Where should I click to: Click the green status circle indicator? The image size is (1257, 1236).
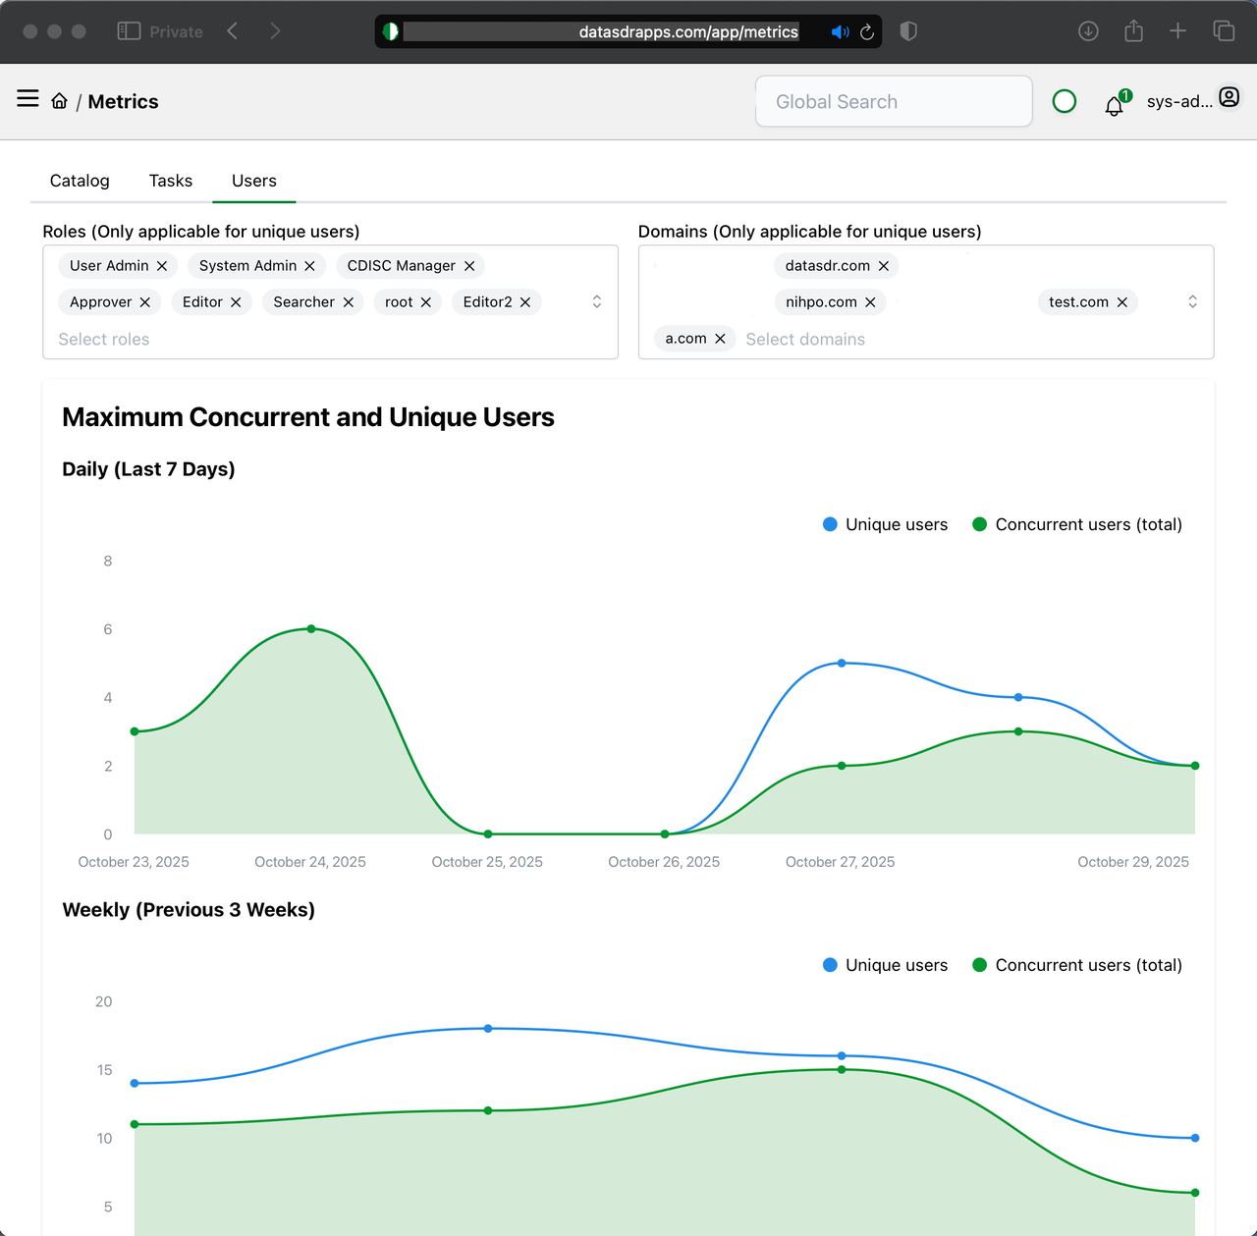(1065, 101)
